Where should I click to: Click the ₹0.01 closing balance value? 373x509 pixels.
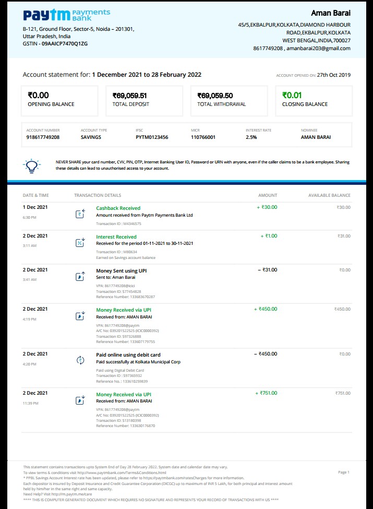(292, 95)
